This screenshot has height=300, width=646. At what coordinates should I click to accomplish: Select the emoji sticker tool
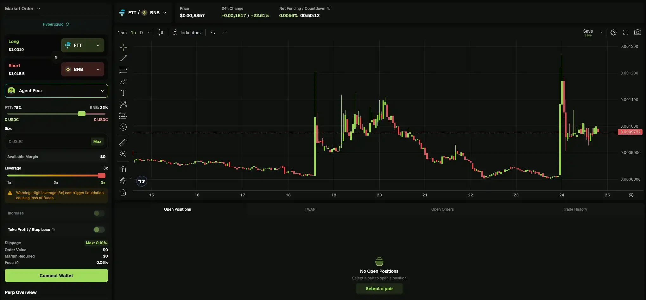123,127
